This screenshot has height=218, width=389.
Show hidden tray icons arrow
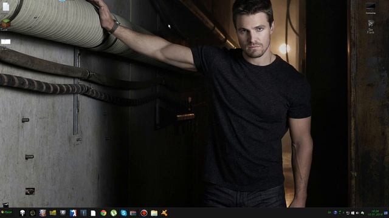tap(343, 213)
